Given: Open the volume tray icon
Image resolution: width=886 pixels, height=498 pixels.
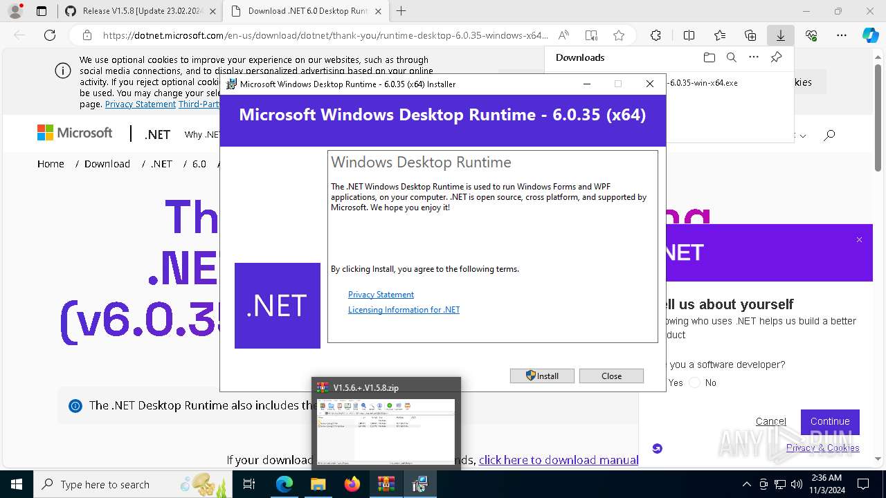Looking at the screenshot, I should [797, 484].
